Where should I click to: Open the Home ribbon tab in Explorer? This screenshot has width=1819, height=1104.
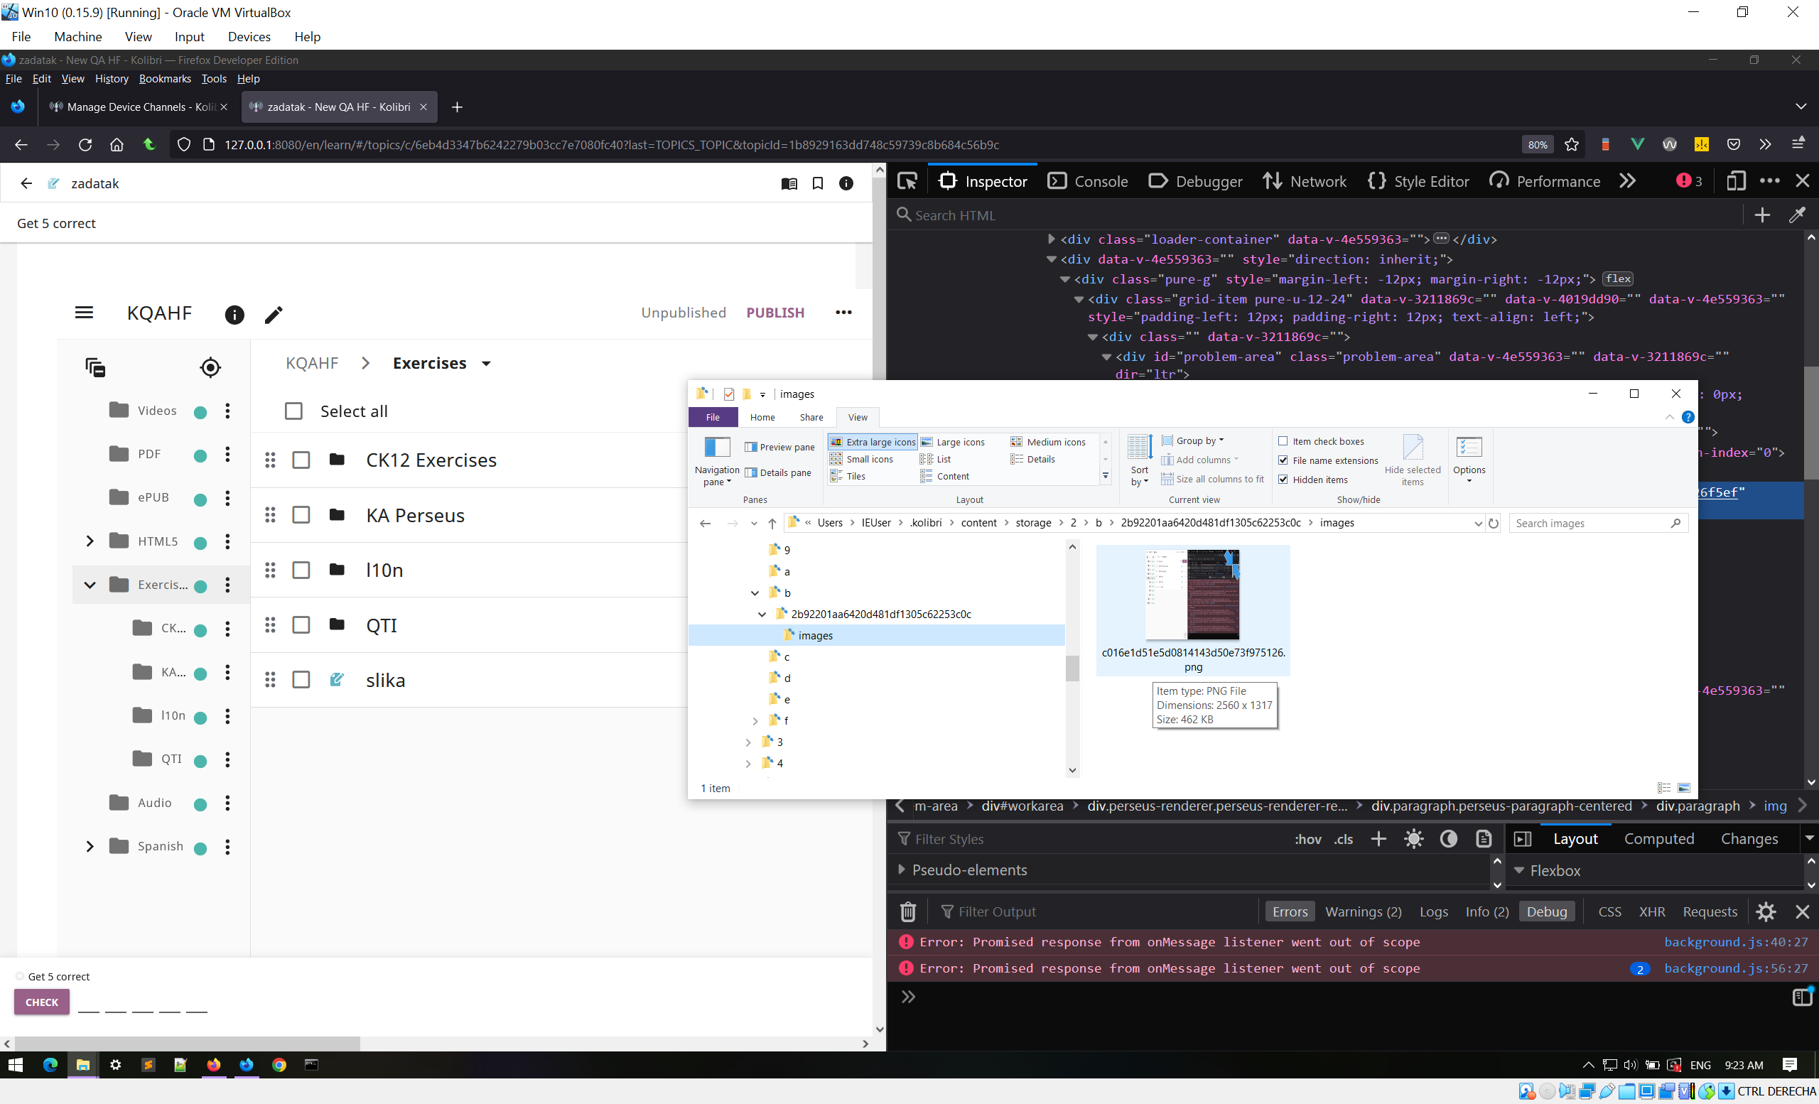[762, 418]
